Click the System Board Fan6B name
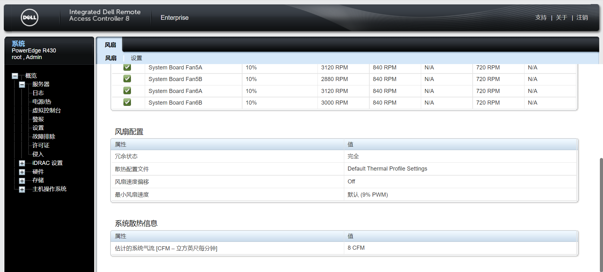Image resolution: width=603 pixels, height=272 pixels. [175, 103]
